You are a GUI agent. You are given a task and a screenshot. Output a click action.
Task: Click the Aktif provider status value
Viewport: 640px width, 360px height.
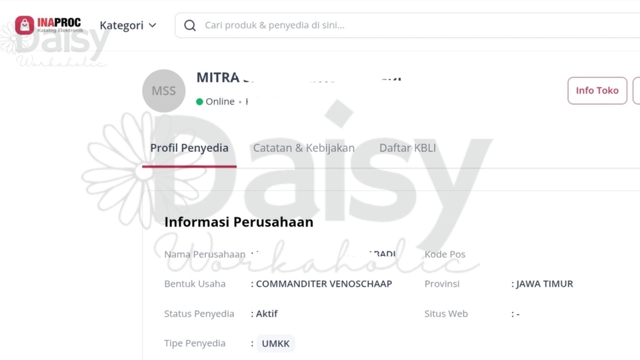(267, 314)
